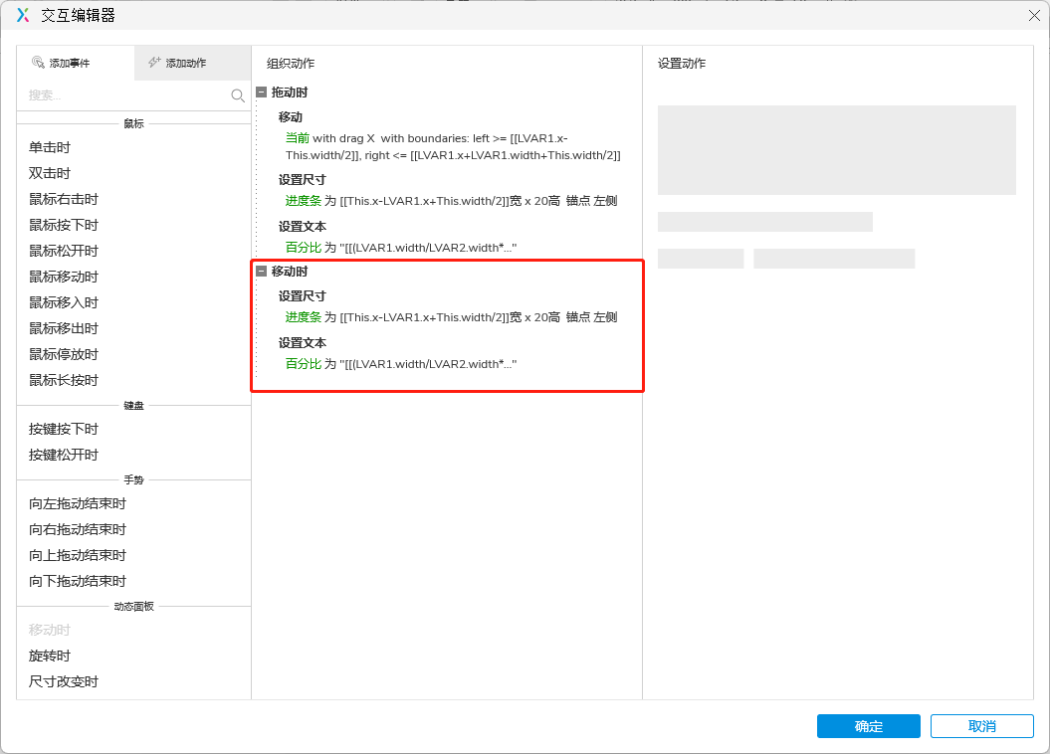Select the 鼠标按下时 event
This screenshot has height=754, width=1050.
click(64, 225)
